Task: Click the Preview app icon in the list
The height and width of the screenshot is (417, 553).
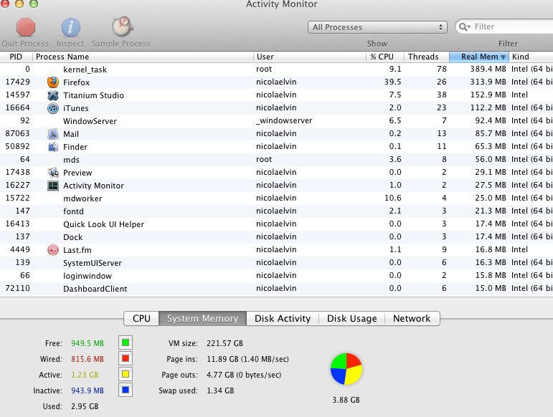Action: pos(53,173)
